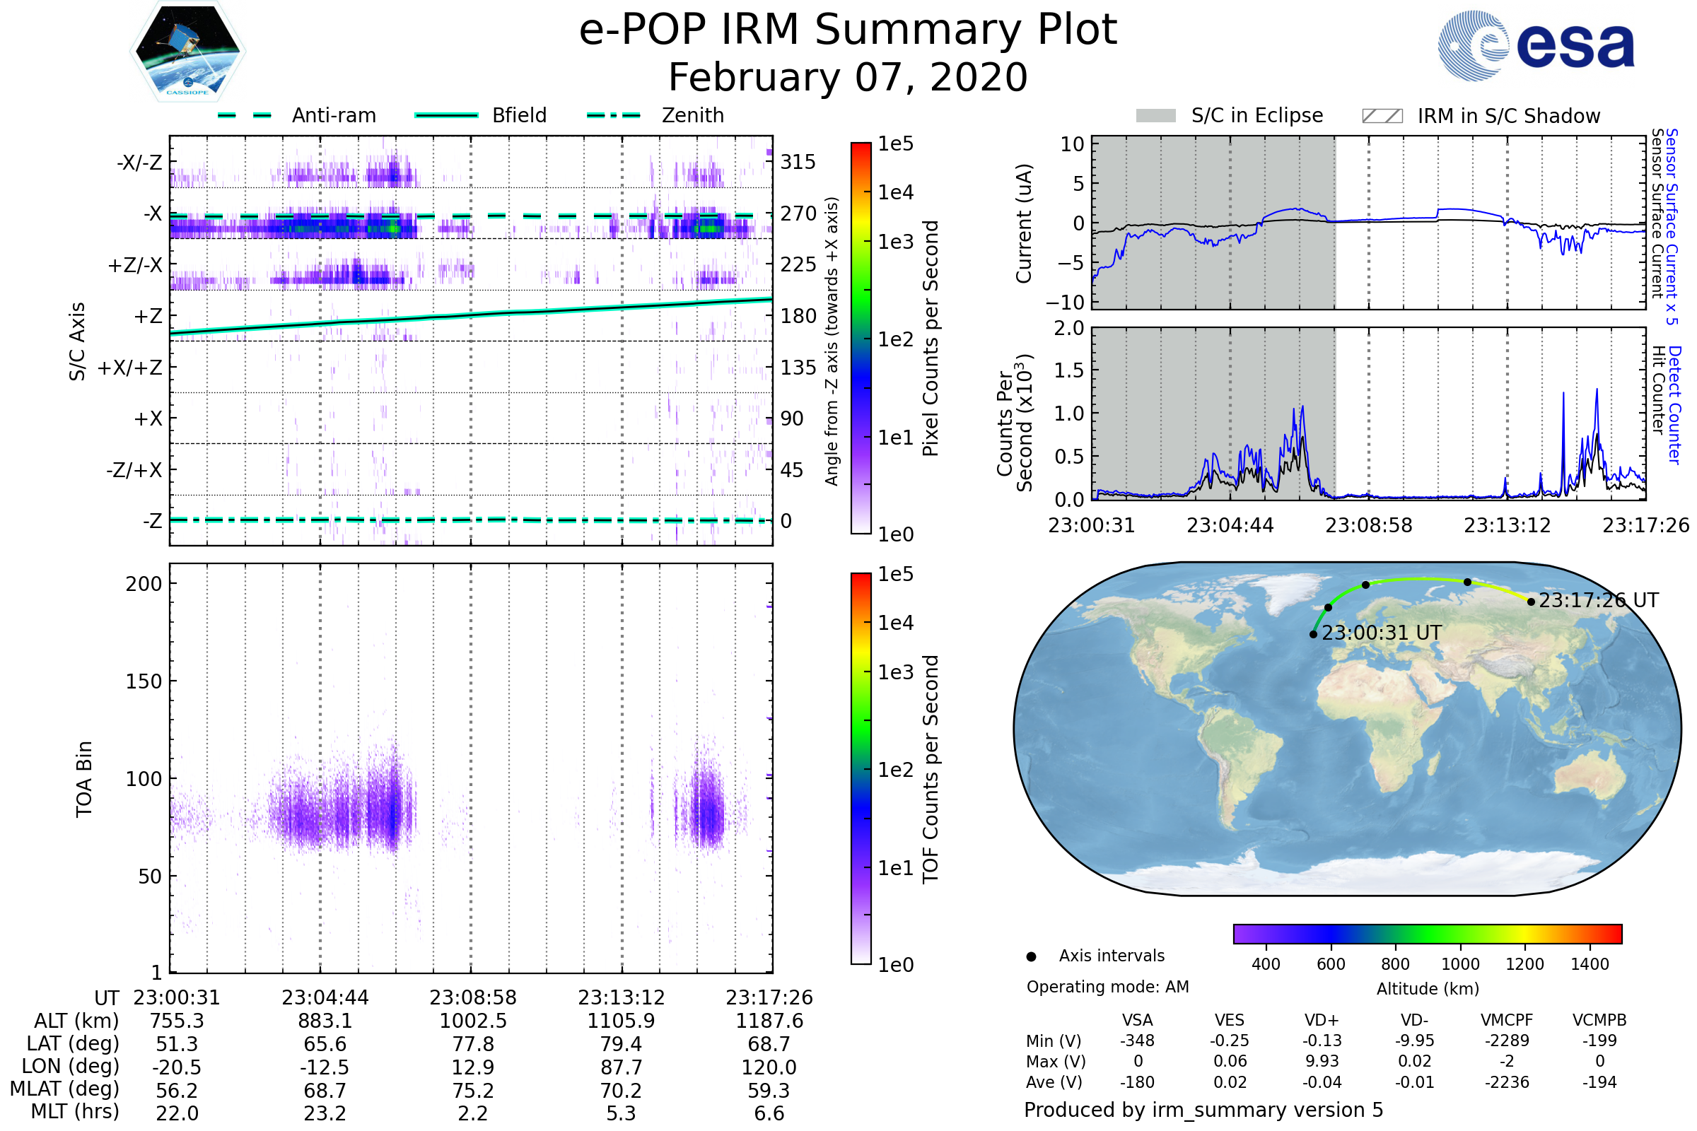
Task: Click the Zenith dash-dot legend marker
Action: click(x=614, y=115)
